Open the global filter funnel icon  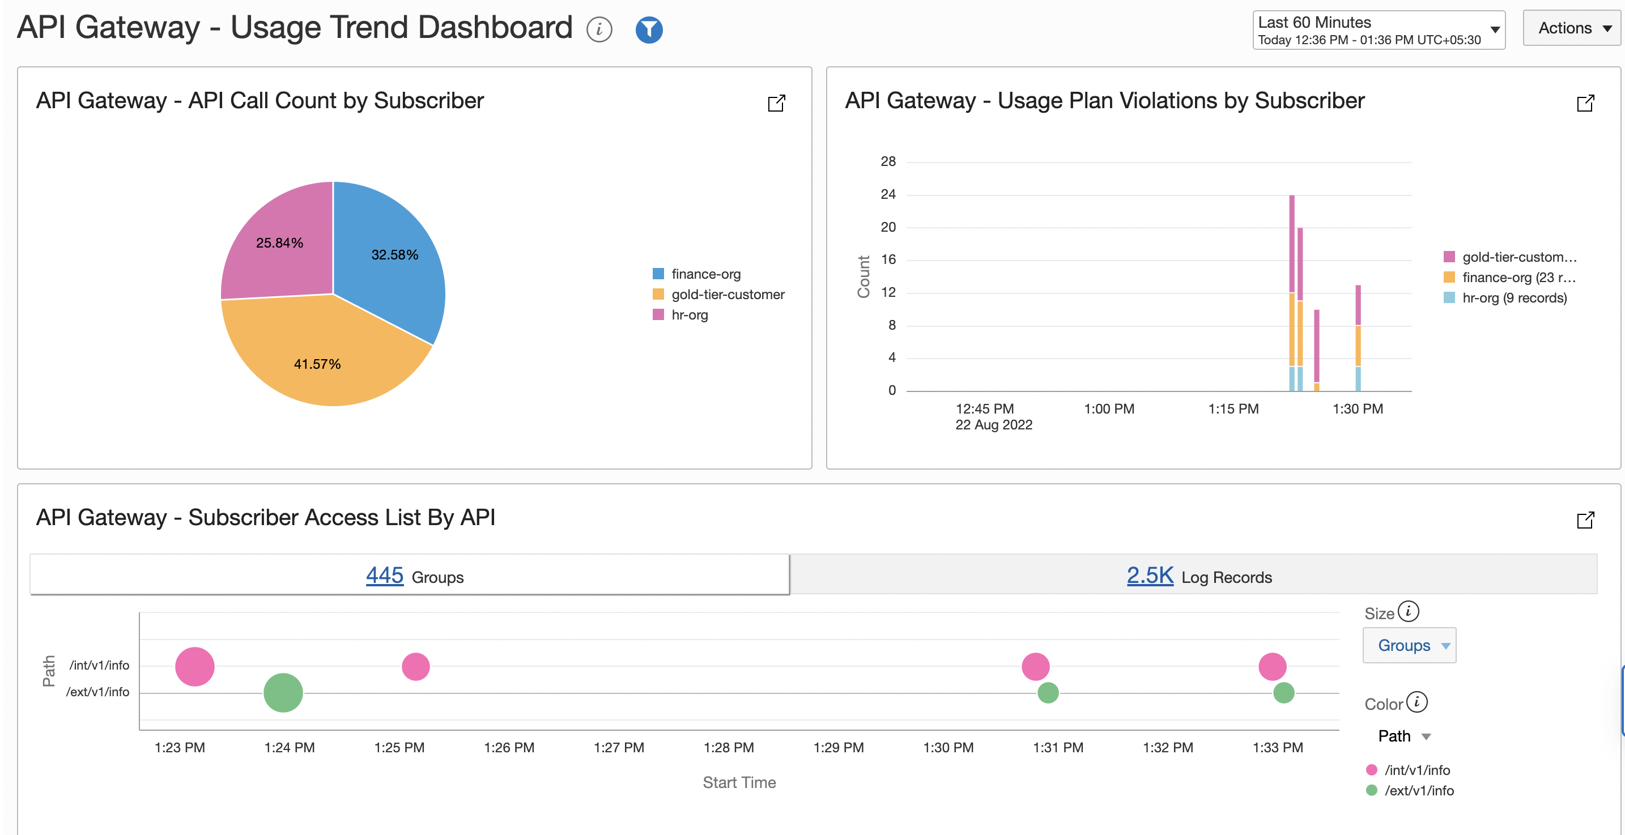pos(649,29)
